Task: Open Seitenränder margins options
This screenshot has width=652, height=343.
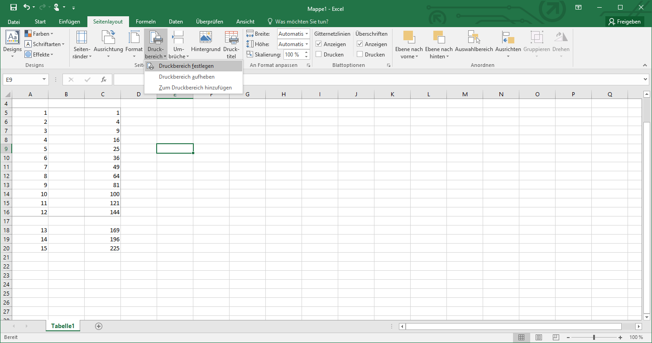Action: pyautogui.click(x=82, y=44)
